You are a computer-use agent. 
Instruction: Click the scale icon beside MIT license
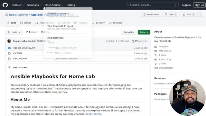coord(155,51)
